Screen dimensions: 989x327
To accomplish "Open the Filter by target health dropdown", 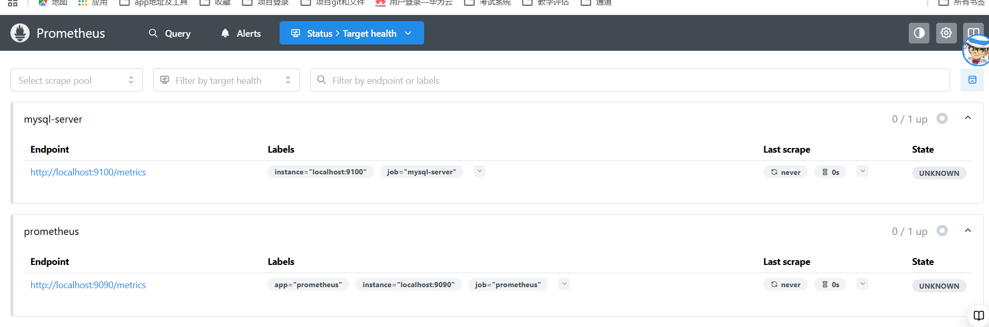I will [226, 80].
